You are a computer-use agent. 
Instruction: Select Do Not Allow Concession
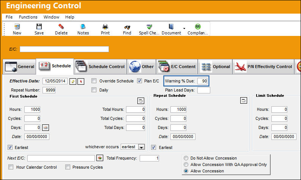tap(186, 158)
